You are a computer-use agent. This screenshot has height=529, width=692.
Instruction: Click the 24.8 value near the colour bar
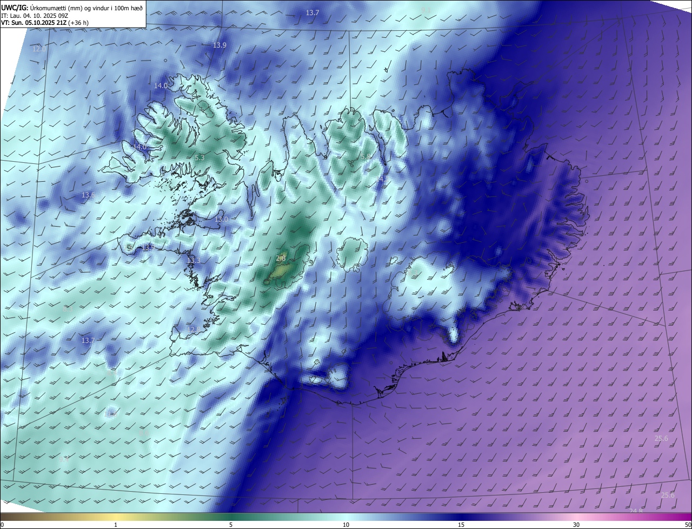[636, 511]
